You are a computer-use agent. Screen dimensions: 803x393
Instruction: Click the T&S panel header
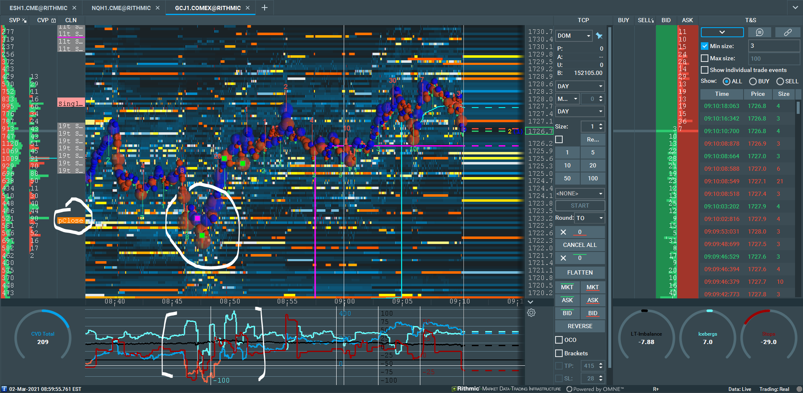(751, 20)
